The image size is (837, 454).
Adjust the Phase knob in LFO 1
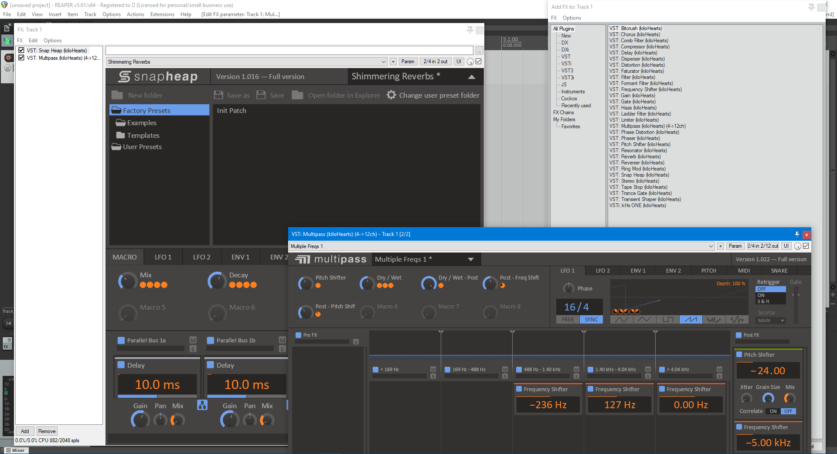pos(568,288)
